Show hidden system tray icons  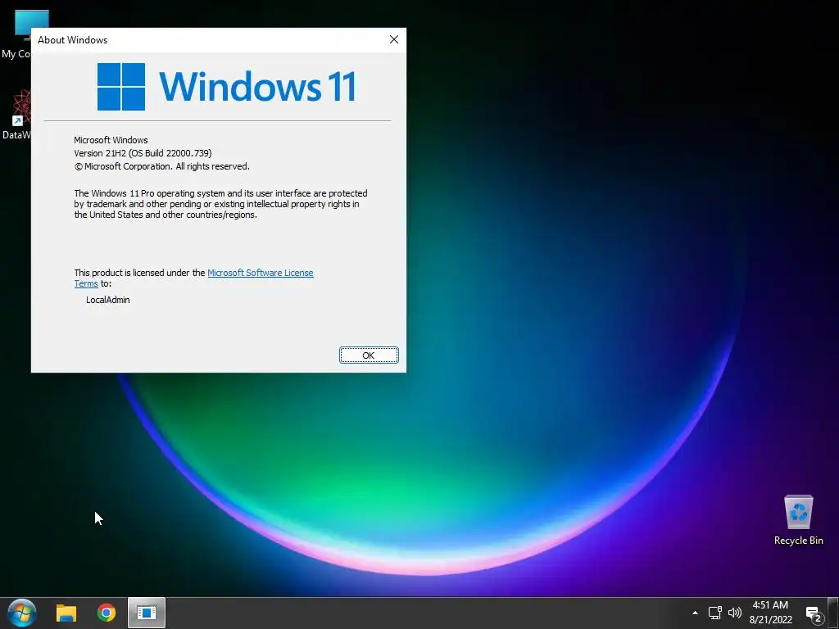[695, 613]
